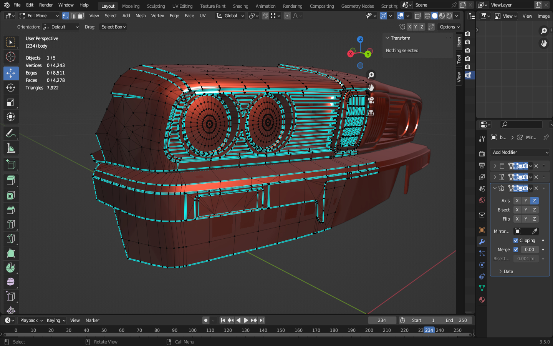Expand the Data section in modifier
Screen dimensions: 553x346
[x=505, y=271]
